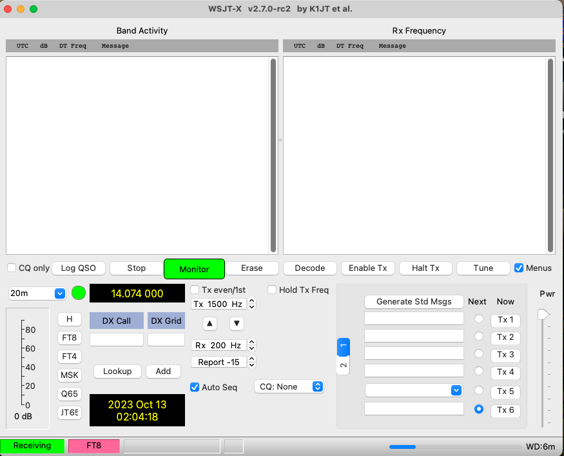Viewport: 564px width, 456px height.
Task: Move frequency down with down-arrow button
Action: pos(237,324)
